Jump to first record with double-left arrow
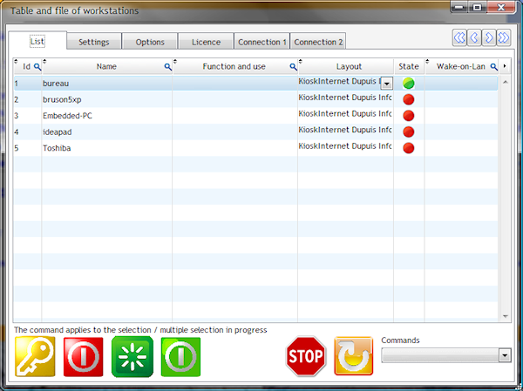 459,37
